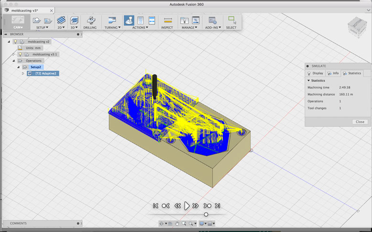Click the Inspect measure icon
Viewport: 372px width, 232px height.
[x=168, y=21]
